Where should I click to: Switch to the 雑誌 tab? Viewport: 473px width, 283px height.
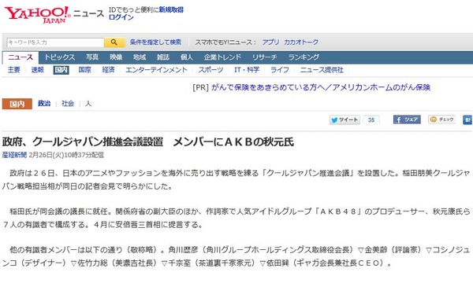[163, 57]
